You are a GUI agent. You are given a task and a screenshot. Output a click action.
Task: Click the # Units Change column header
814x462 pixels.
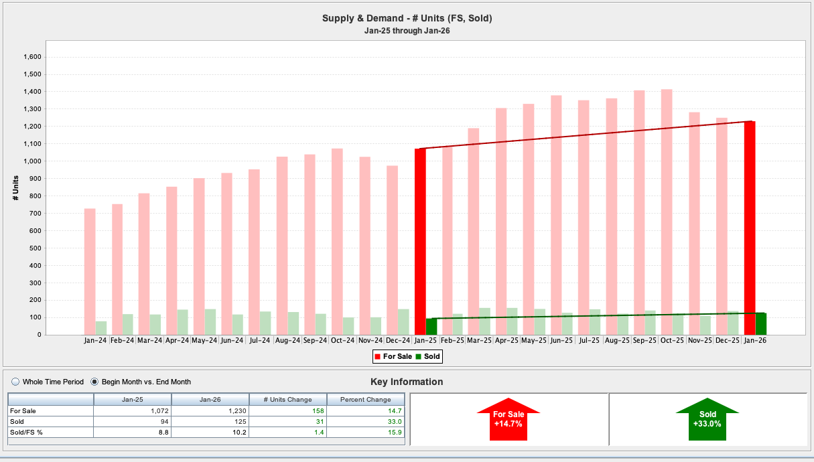point(287,399)
